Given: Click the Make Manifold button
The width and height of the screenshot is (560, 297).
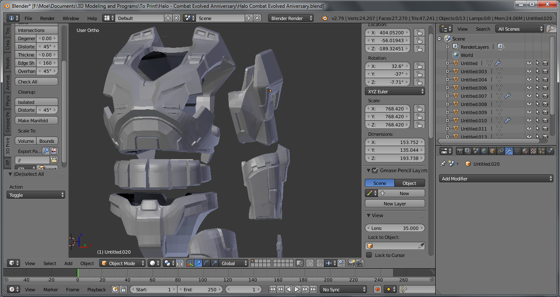Looking at the screenshot, I should pos(36,121).
